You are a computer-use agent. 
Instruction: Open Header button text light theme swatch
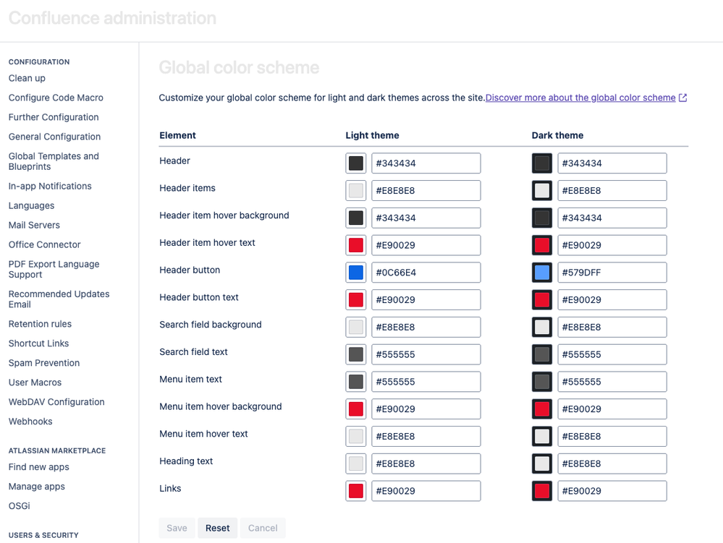[355, 299]
